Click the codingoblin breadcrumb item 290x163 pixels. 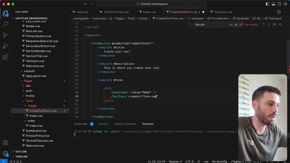point(81,19)
